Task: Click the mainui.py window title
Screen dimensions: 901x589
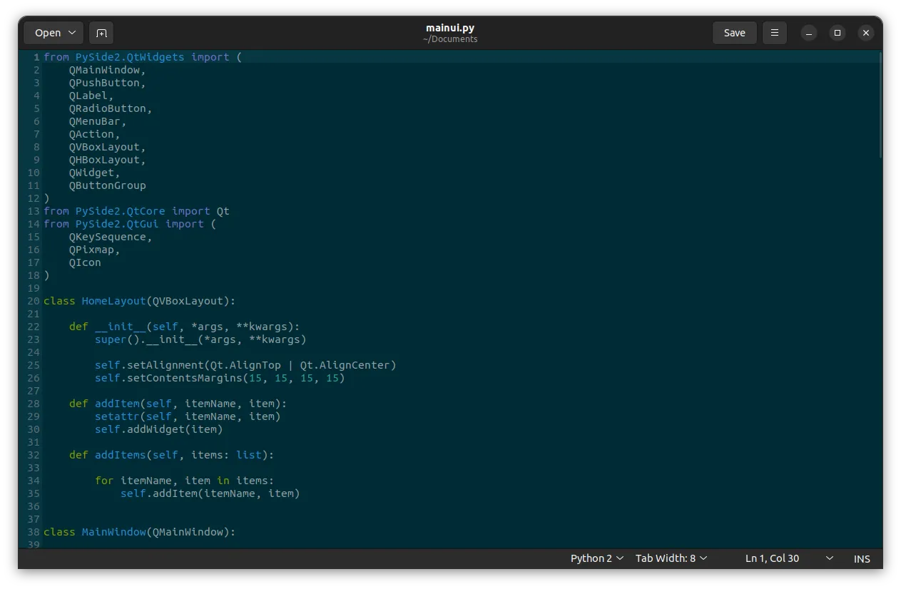Action: tap(450, 29)
